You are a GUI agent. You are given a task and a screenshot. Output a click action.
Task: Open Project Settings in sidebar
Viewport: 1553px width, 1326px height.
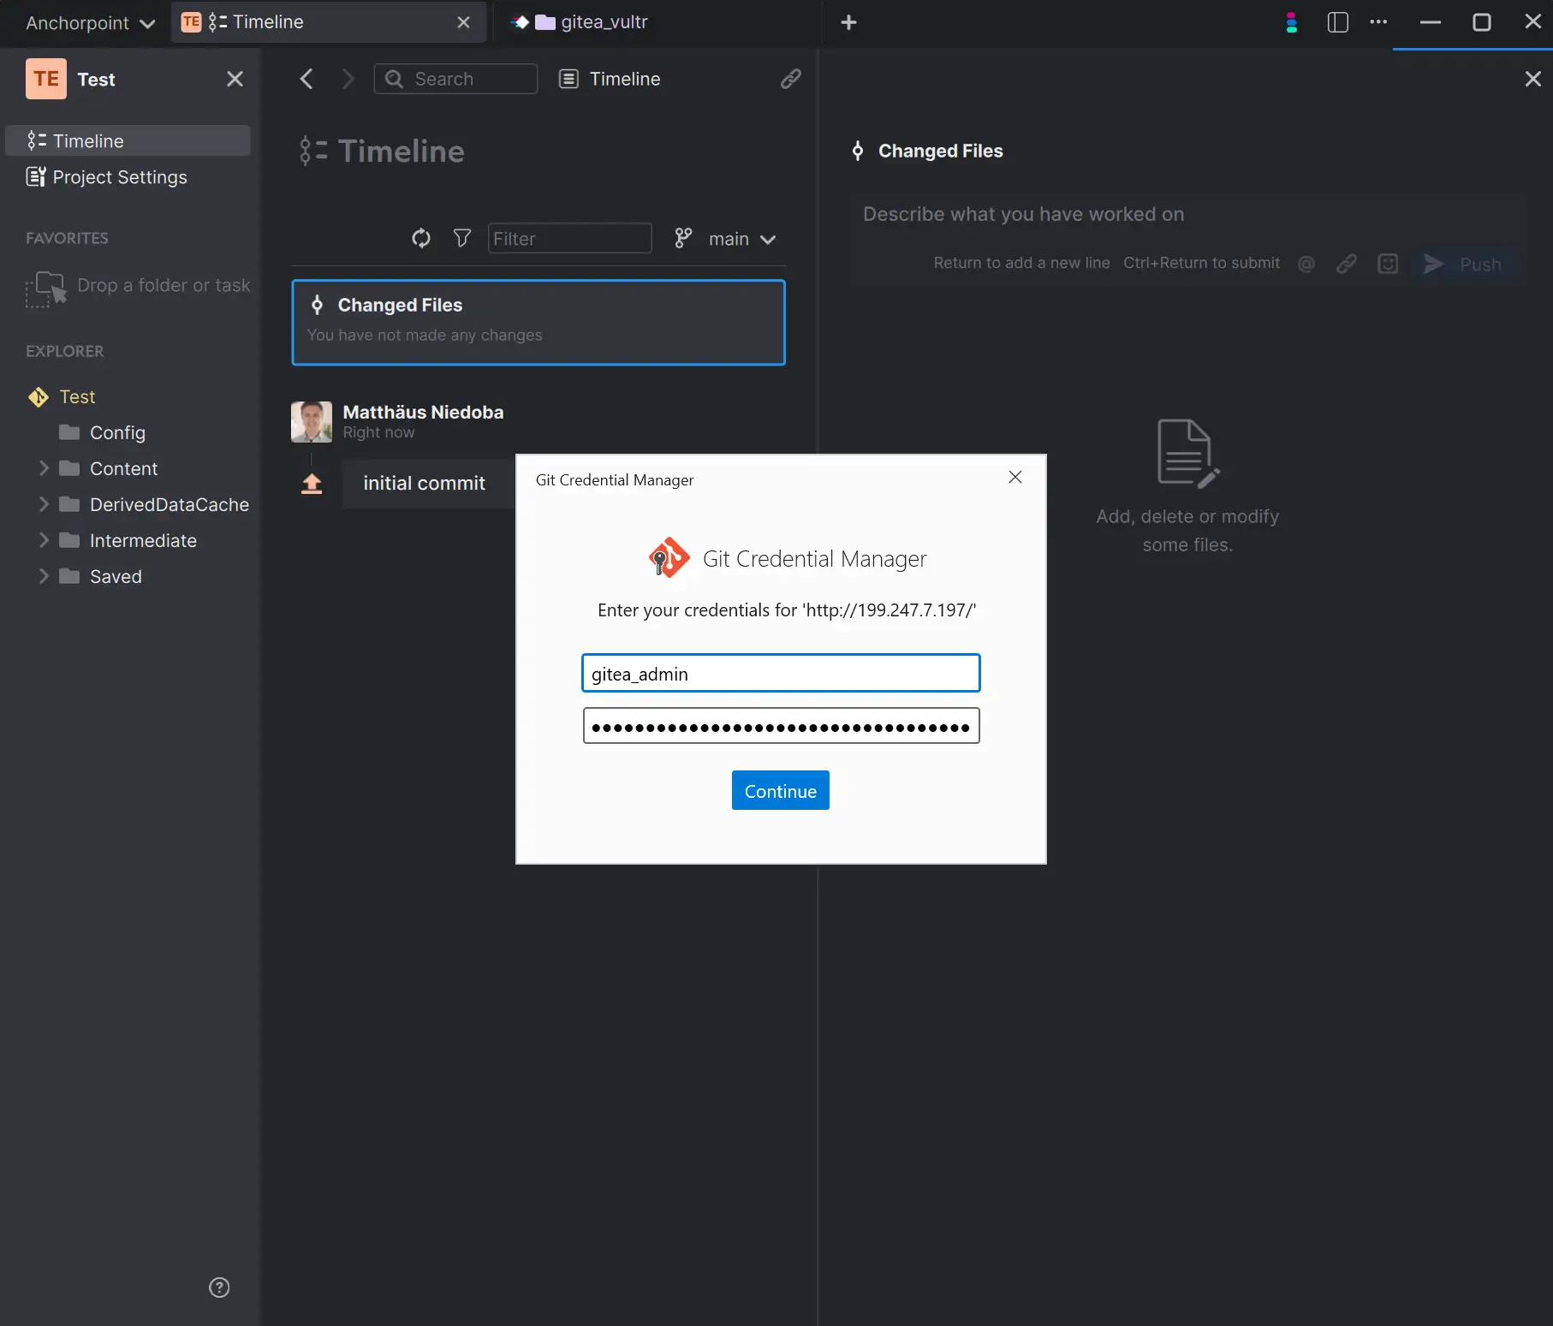pos(128,177)
